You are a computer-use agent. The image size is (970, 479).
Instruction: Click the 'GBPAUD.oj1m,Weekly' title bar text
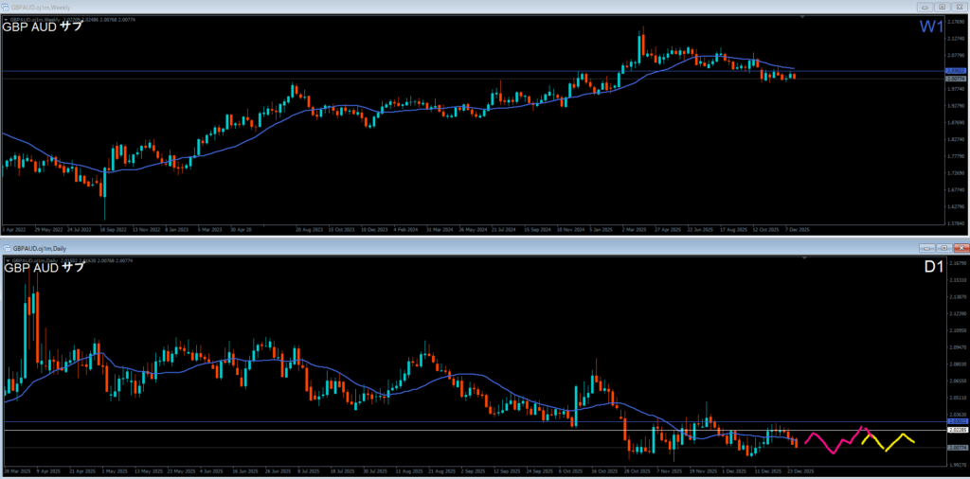(x=41, y=7)
